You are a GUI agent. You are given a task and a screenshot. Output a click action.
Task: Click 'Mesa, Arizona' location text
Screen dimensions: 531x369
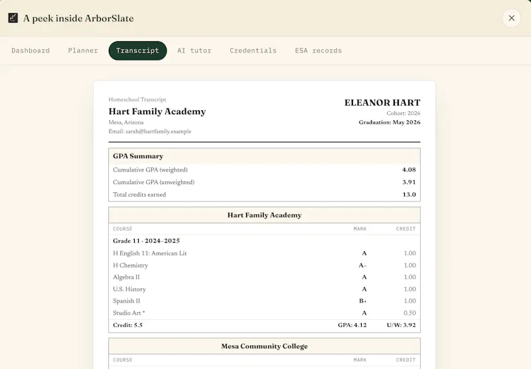coord(126,122)
